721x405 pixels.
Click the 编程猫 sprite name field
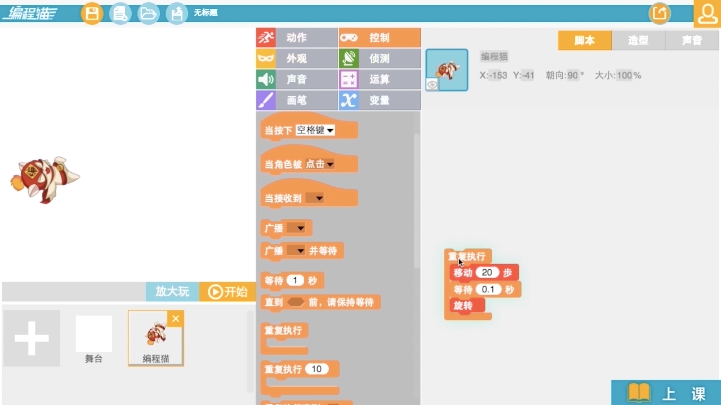tap(494, 57)
